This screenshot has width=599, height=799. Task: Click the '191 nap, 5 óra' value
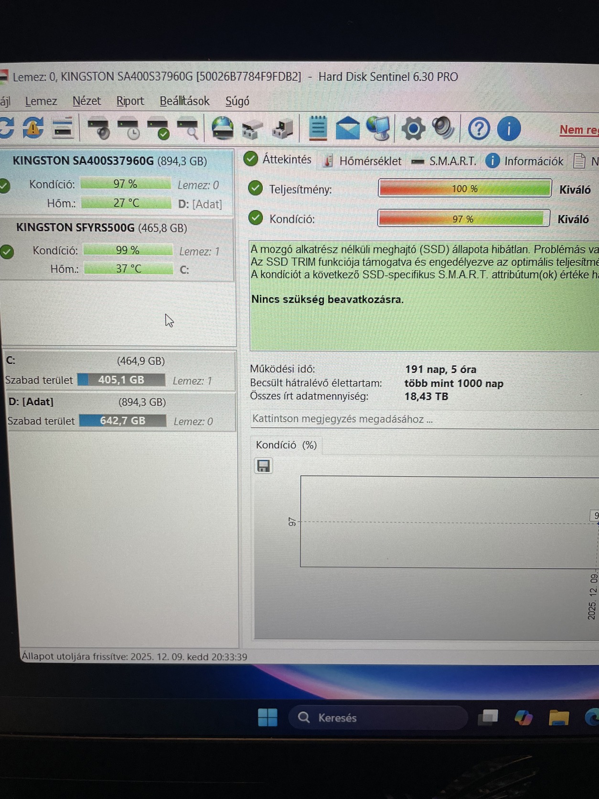(440, 369)
